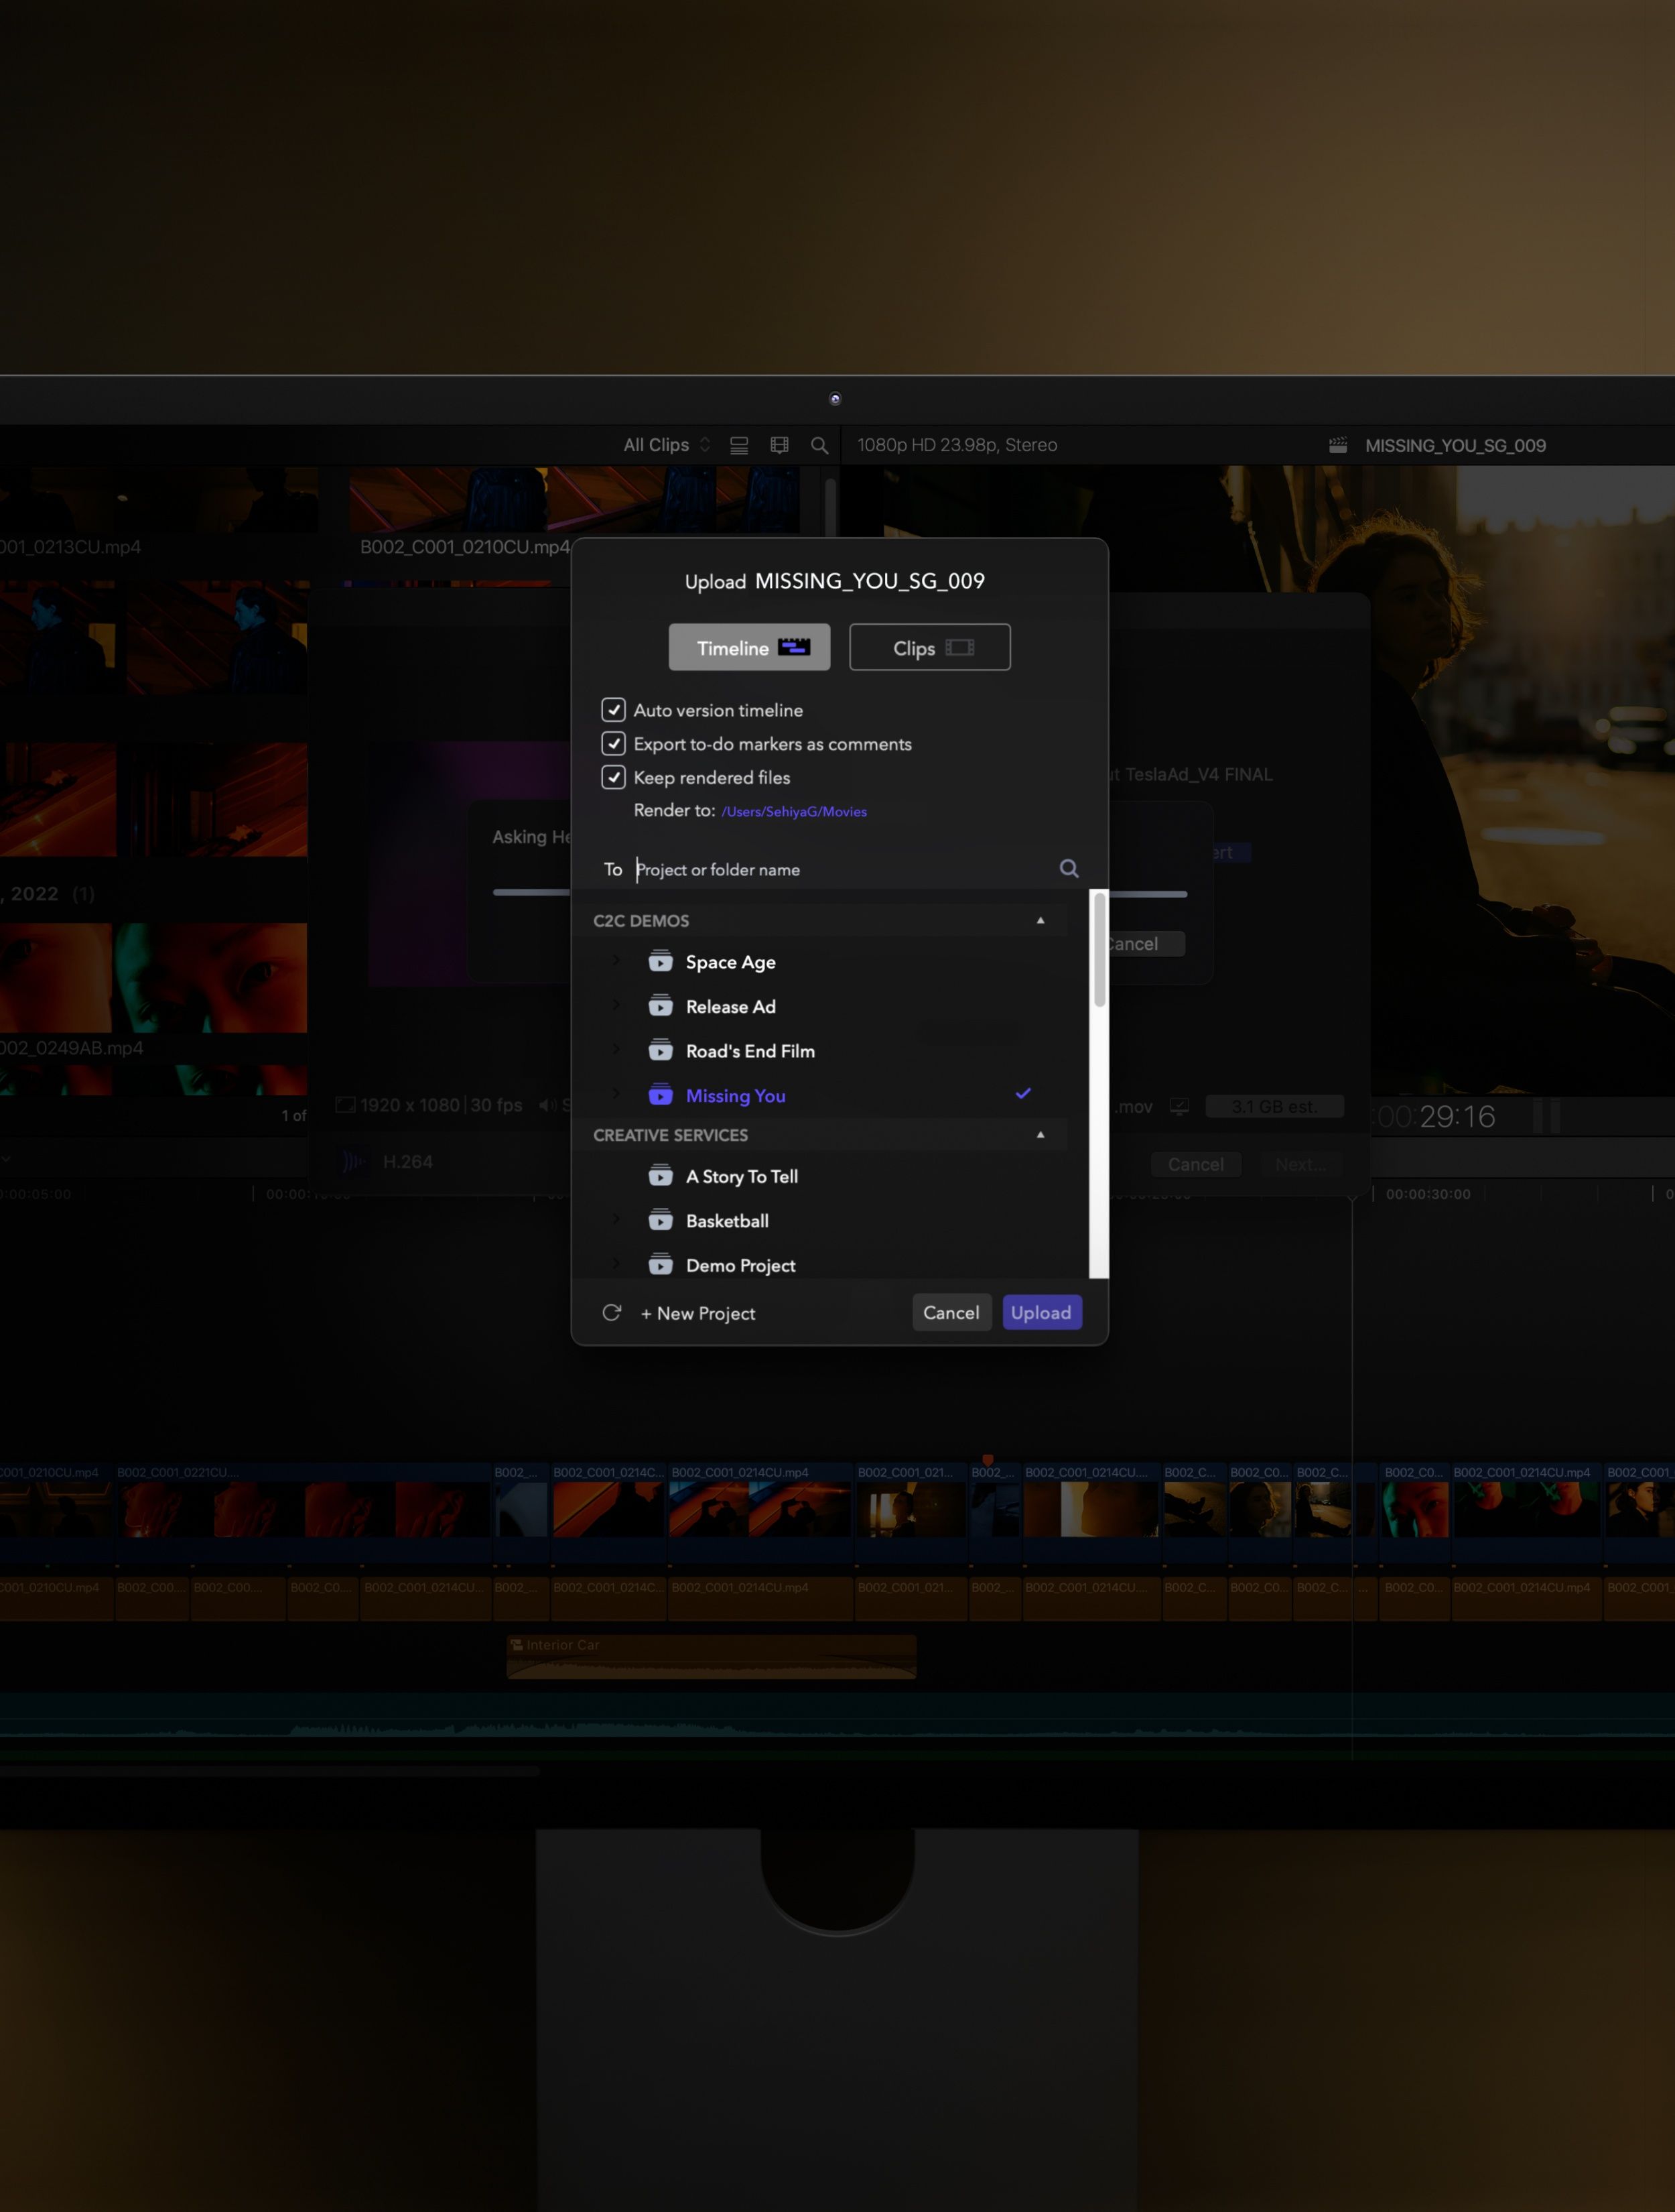Click the refresh projects list icon
Screen dimensions: 1675x2212
[x=612, y=1312]
